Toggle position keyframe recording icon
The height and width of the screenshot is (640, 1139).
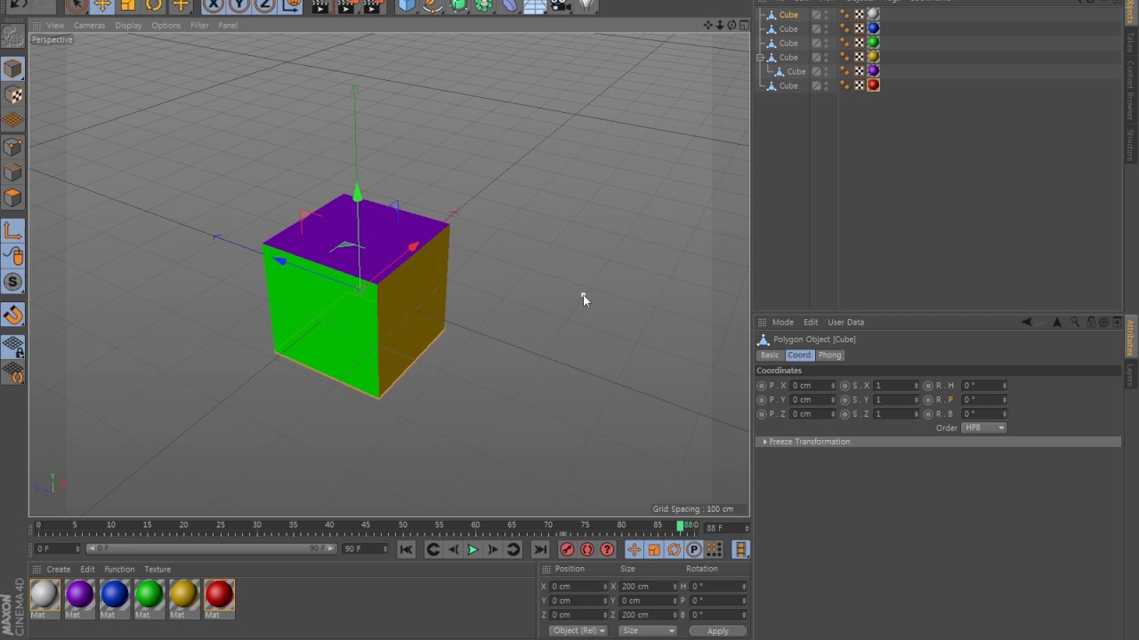click(634, 549)
